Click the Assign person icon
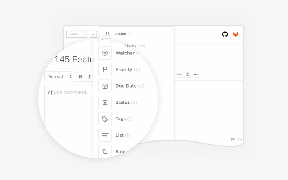The height and width of the screenshot is (180, 288). pyautogui.click(x=107, y=34)
